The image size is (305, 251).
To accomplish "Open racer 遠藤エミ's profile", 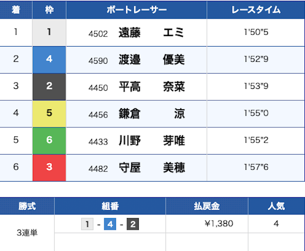I will (x=151, y=33).
